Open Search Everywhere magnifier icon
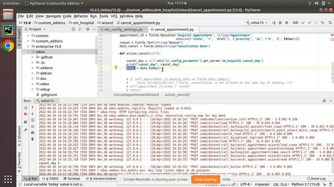The width and height of the screenshot is (334, 187). tap(330, 23)
